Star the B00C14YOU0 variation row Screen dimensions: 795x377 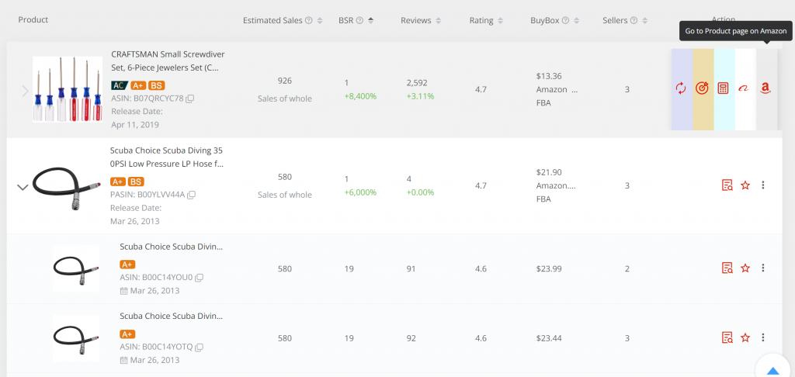tap(745, 268)
